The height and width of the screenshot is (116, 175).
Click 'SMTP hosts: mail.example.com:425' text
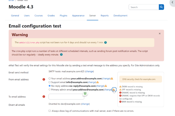pos(66,71)
